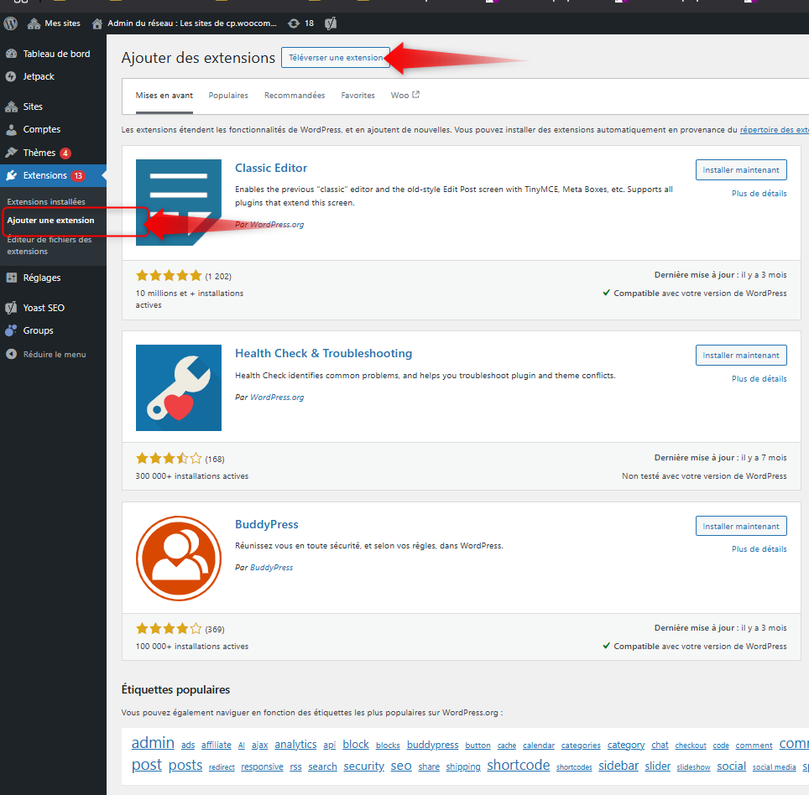Open Mes sites admin bar menu
The width and height of the screenshot is (809, 795).
tap(55, 23)
